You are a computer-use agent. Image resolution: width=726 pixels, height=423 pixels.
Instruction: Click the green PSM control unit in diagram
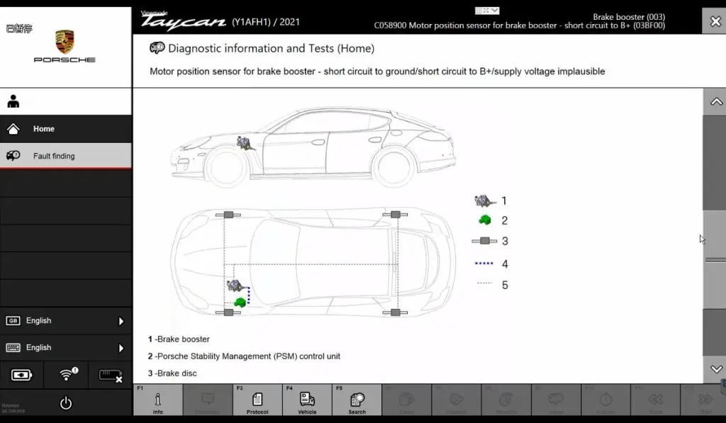coord(241,302)
